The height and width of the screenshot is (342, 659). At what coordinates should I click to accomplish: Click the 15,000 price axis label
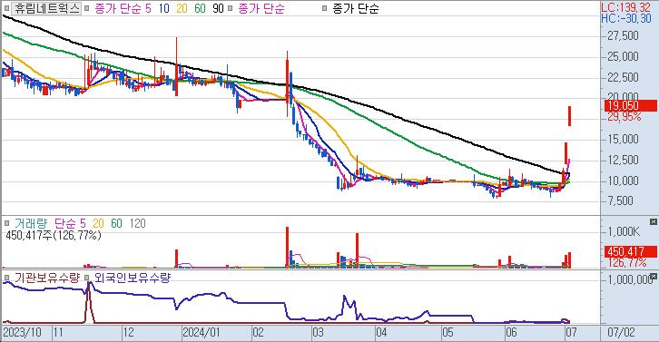(623, 139)
